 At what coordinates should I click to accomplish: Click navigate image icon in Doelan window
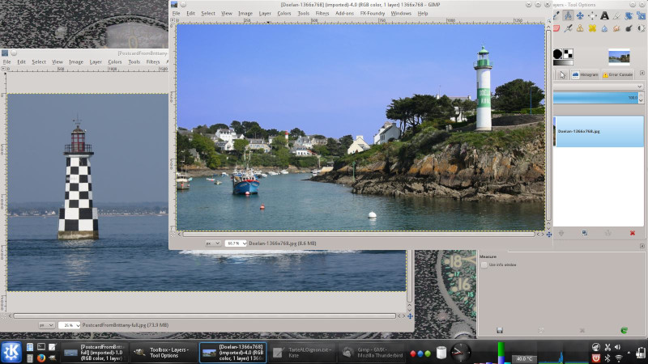point(549,235)
